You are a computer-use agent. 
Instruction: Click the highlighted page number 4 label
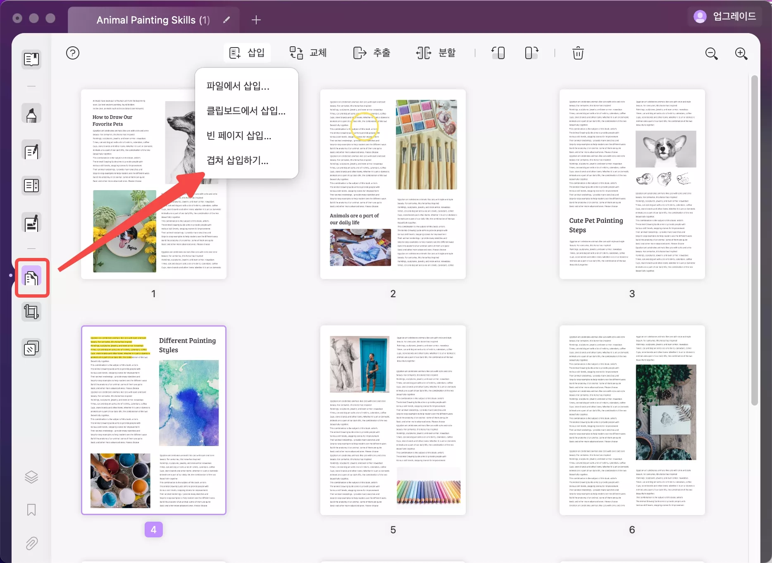tap(154, 530)
